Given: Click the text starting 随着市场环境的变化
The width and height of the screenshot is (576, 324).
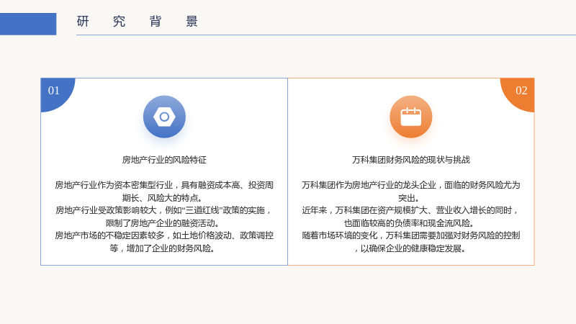Looking at the screenshot, I should tap(410, 242).
